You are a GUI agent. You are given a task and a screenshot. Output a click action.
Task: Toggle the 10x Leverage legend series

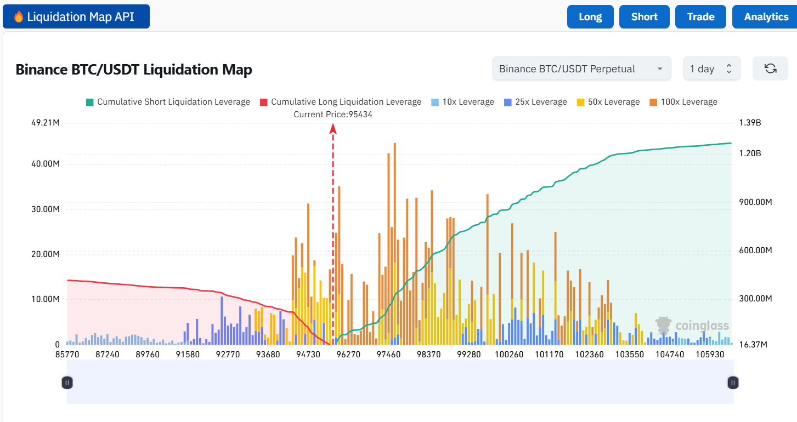click(462, 102)
